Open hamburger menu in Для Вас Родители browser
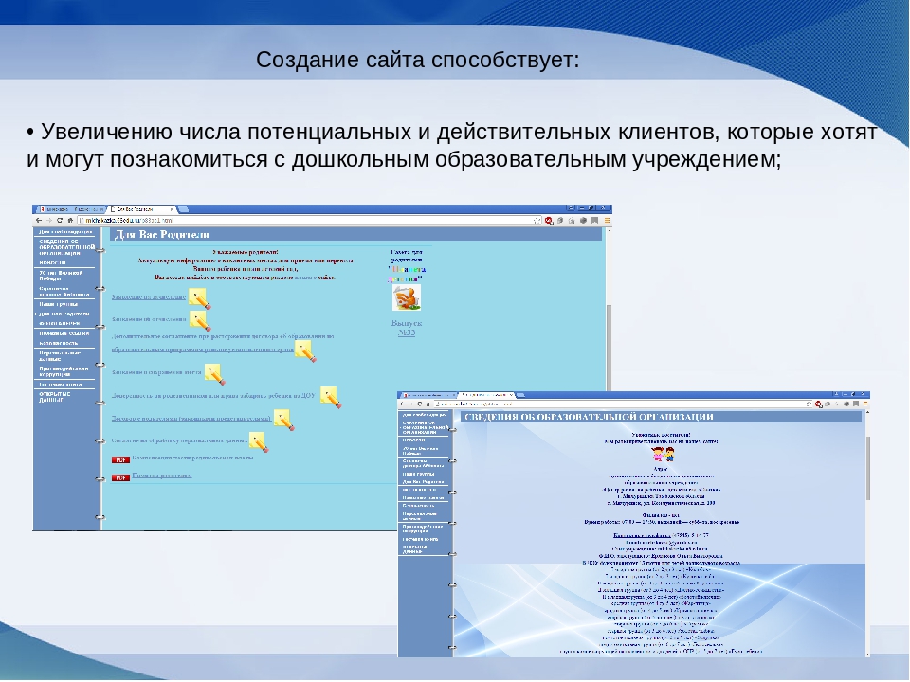The height and width of the screenshot is (682, 910). click(x=607, y=221)
